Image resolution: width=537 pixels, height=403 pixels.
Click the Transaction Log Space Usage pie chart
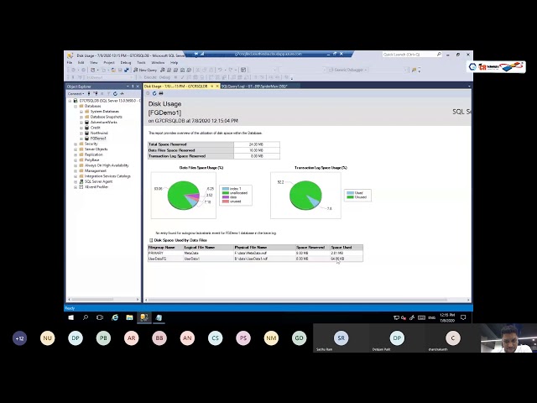(305, 196)
